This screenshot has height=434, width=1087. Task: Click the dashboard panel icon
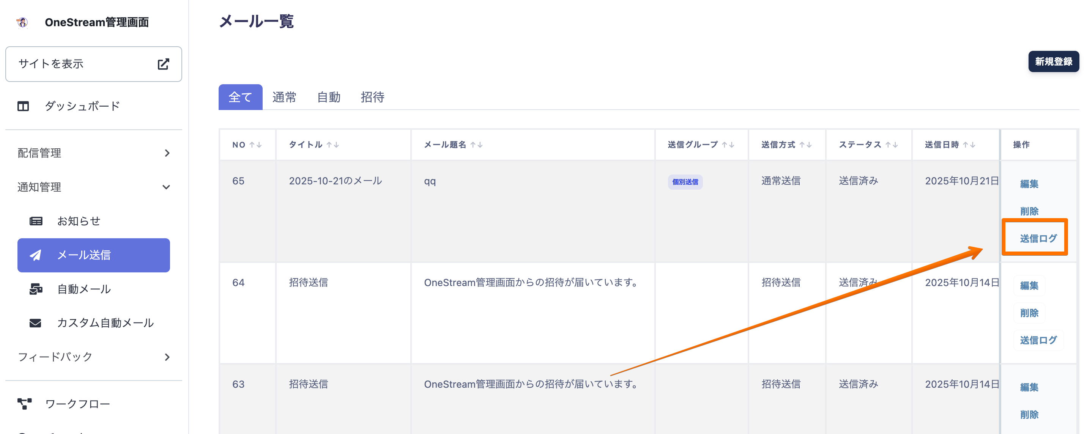[23, 106]
